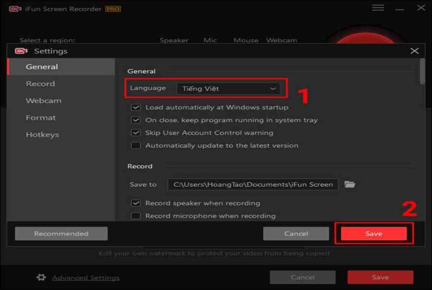Click the iFun Screen Recorder logo icon
432x290 pixels.
click(x=15, y=9)
